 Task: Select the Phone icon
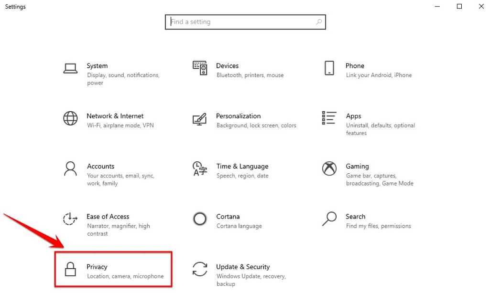click(329, 68)
